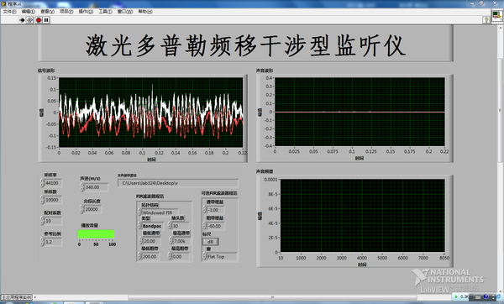The width and height of the screenshot is (504, 304).
Task: Click the 声速(m/s) label
Action: [91, 178]
